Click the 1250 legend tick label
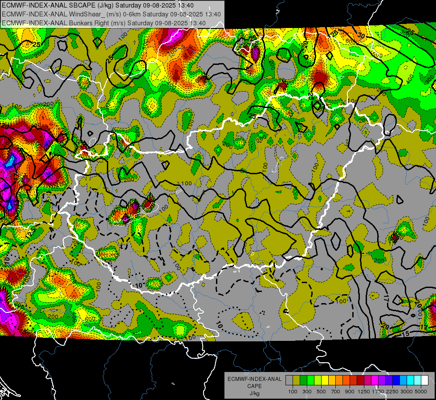 tap(364, 392)
